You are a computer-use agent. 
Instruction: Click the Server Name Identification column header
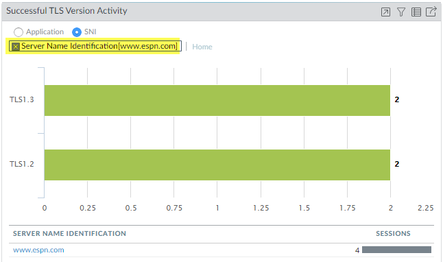[x=69, y=233]
